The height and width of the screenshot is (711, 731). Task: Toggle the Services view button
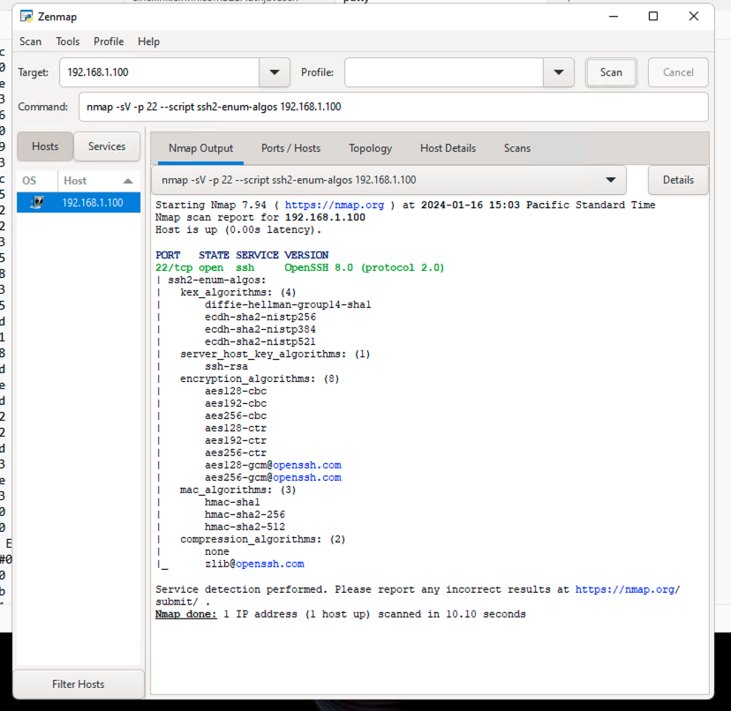coord(107,146)
